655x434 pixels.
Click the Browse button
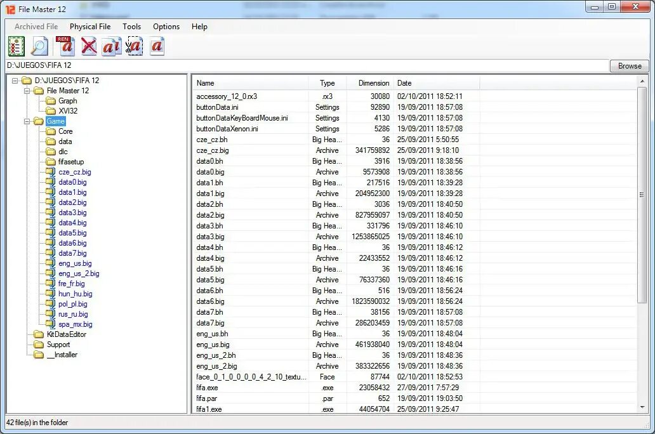click(630, 66)
